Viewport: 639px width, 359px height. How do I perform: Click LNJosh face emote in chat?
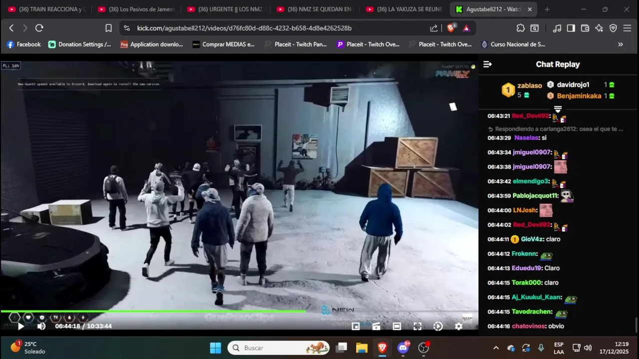click(546, 210)
